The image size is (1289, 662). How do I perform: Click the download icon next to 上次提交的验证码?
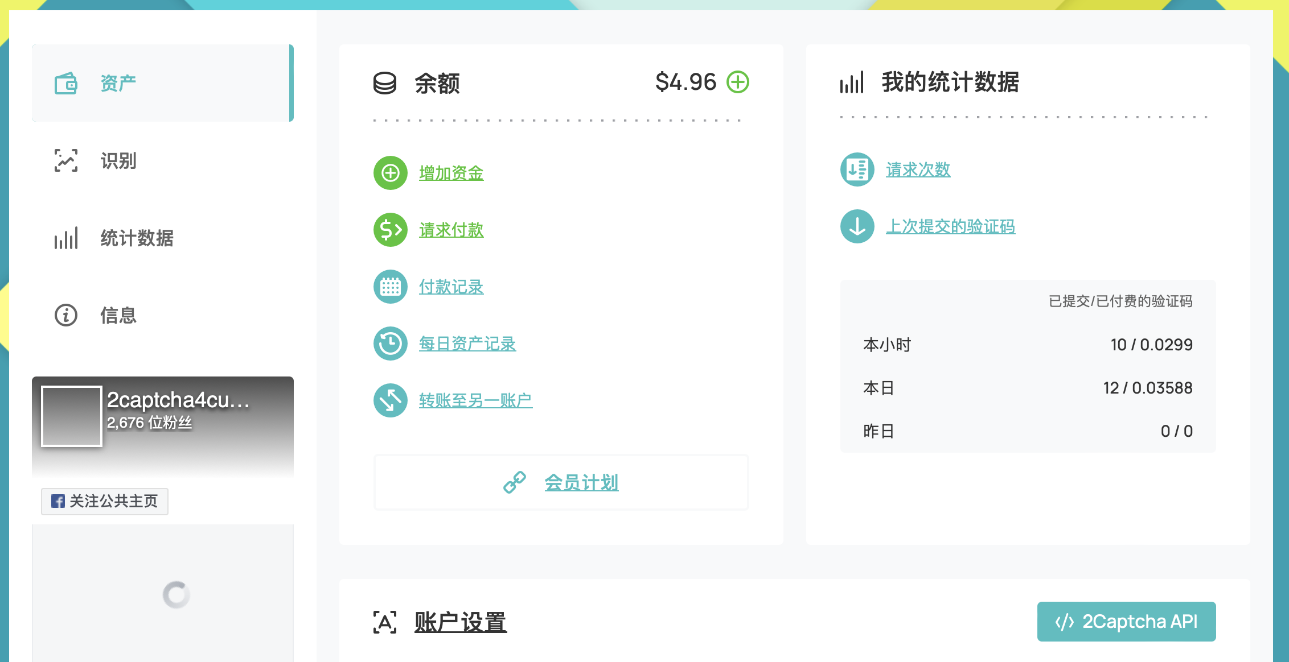(856, 226)
